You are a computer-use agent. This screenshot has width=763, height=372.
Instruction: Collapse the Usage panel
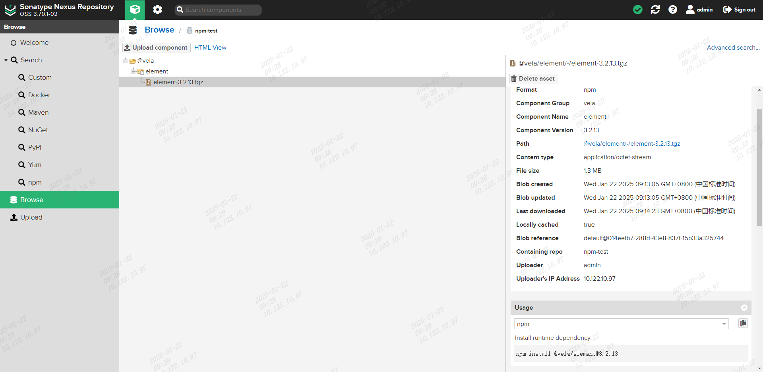tap(744, 308)
